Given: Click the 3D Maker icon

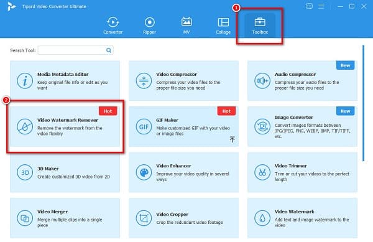Looking at the screenshot, I should pos(25,172).
